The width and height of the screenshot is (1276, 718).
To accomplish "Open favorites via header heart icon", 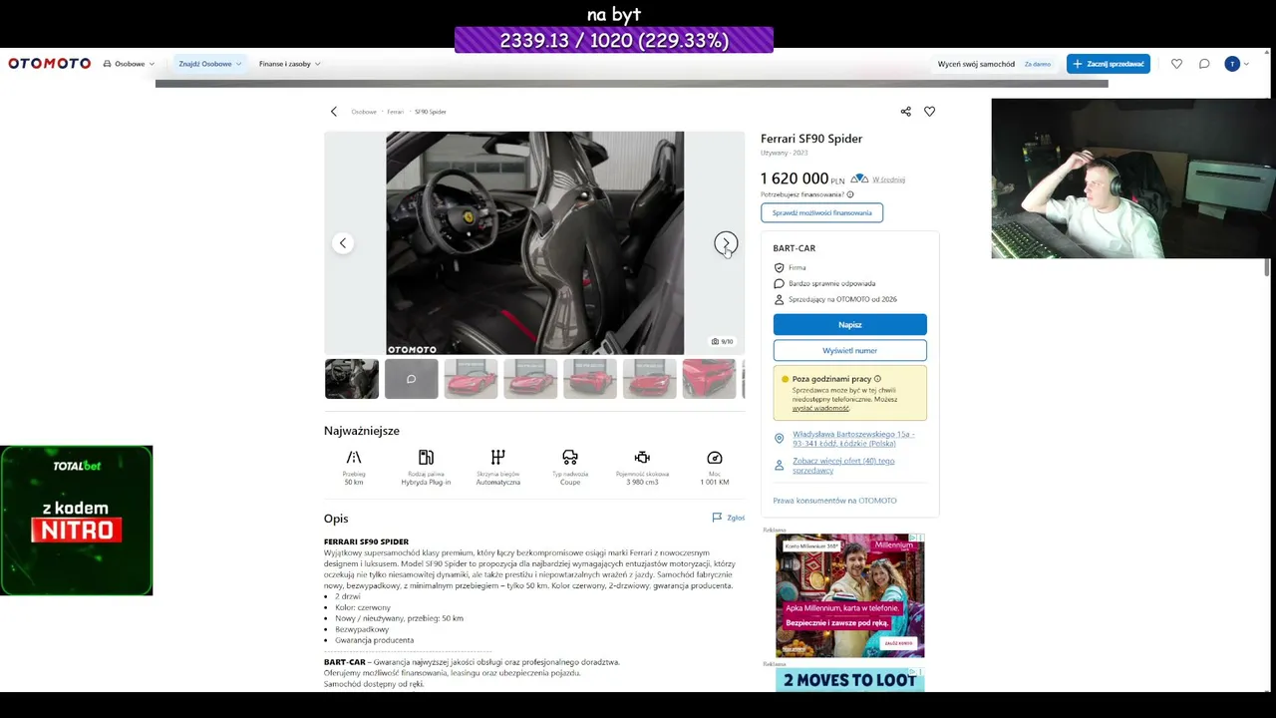I will [x=1176, y=64].
